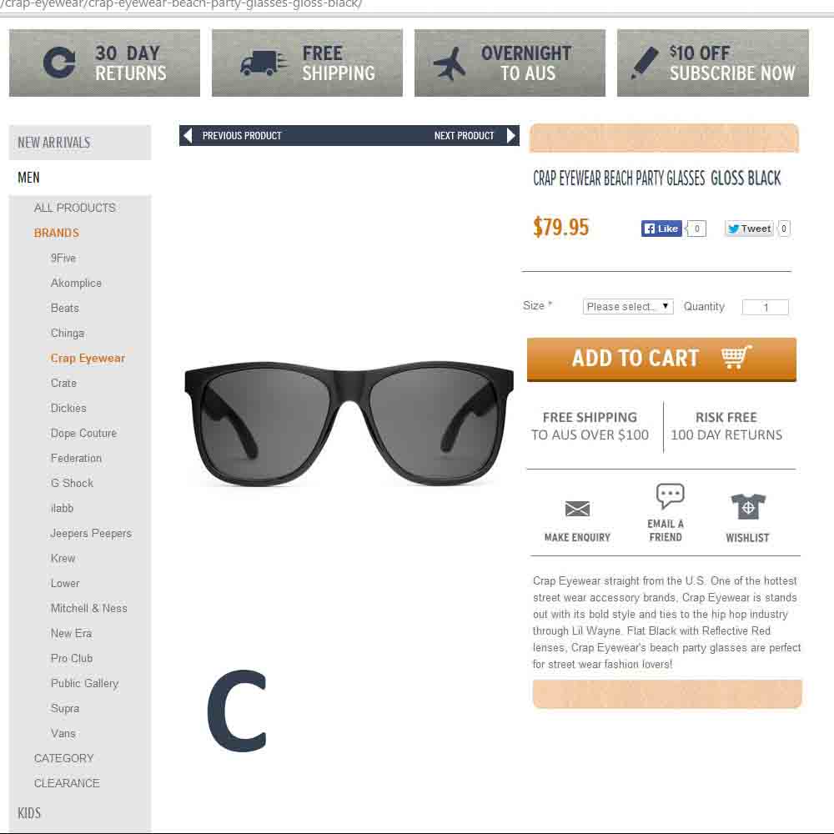Click the Free Shipping truck icon
Screen dimensions: 834x834
point(264,63)
